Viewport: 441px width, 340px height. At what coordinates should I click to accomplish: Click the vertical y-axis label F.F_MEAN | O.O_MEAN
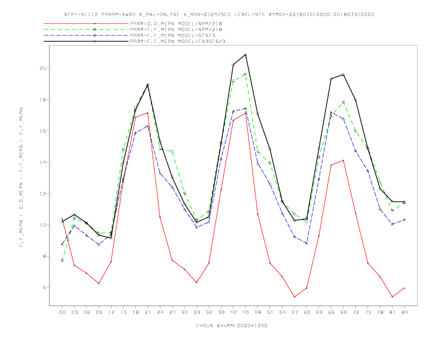click(21, 177)
